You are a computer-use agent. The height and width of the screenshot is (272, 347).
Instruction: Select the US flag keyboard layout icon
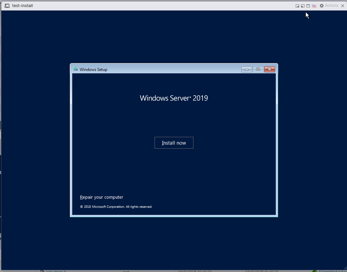coord(314,6)
